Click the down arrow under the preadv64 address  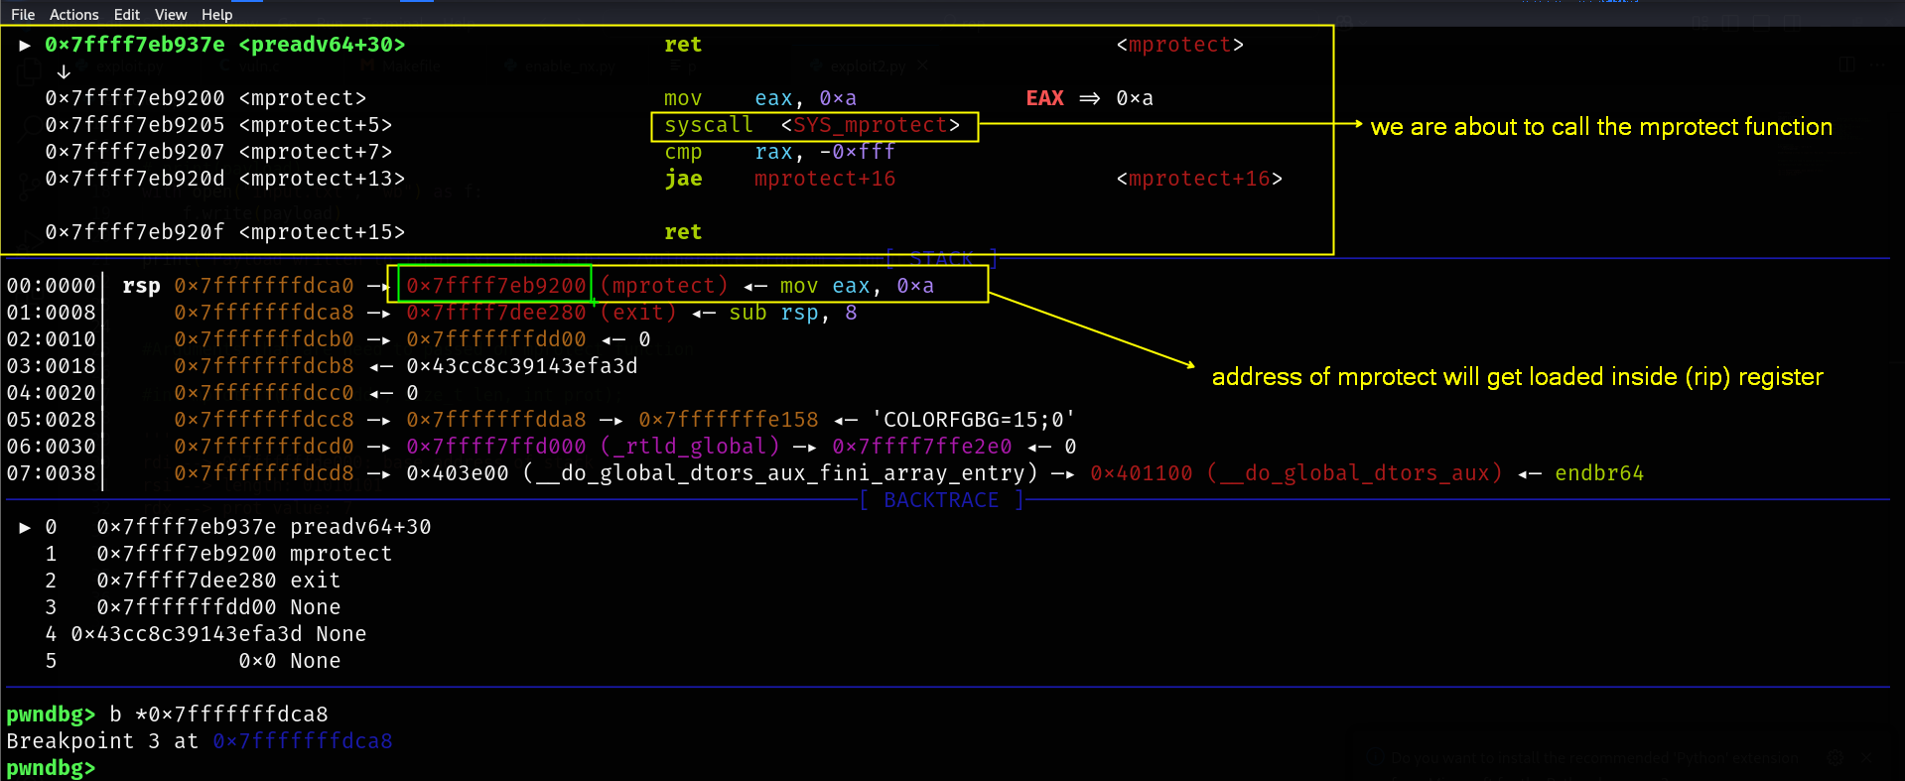tap(64, 72)
